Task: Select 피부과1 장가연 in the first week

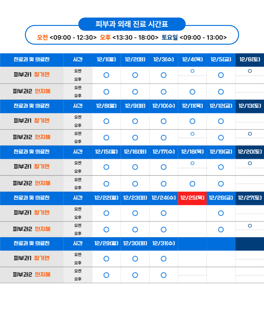Action: [31, 75]
